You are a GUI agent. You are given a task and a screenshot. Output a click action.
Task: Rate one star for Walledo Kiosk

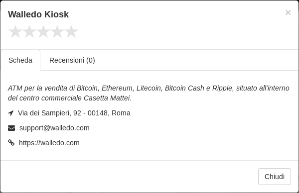tap(15, 32)
